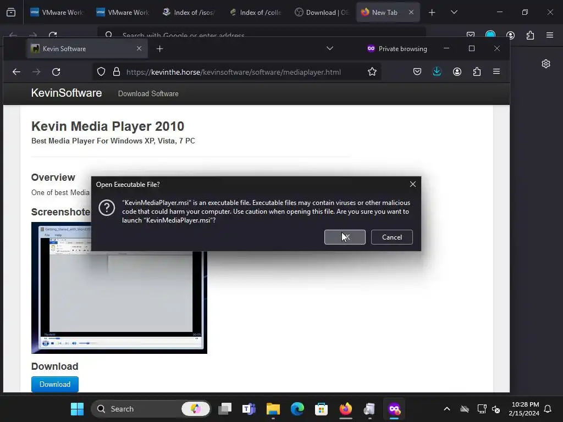Click the back arrow in private window
The height and width of the screenshot is (422, 563).
(16, 72)
